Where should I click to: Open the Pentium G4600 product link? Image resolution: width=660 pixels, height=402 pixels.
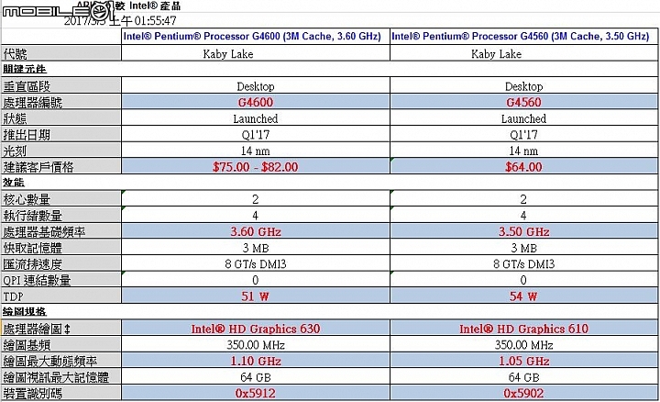pyautogui.click(x=252, y=36)
